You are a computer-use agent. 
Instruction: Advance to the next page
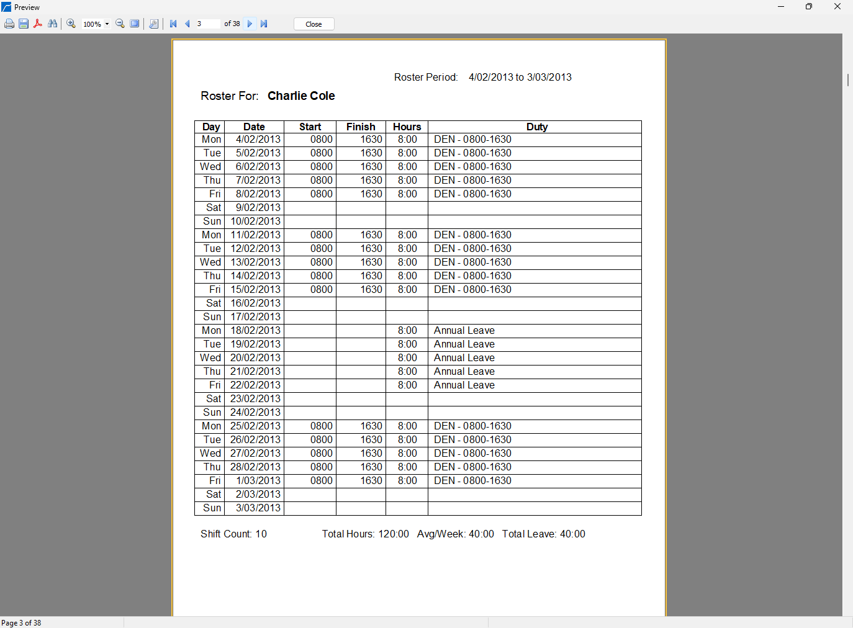tap(250, 24)
